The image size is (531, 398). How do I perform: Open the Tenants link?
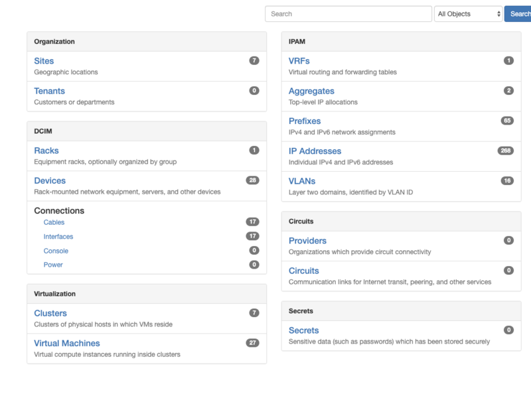click(49, 91)
